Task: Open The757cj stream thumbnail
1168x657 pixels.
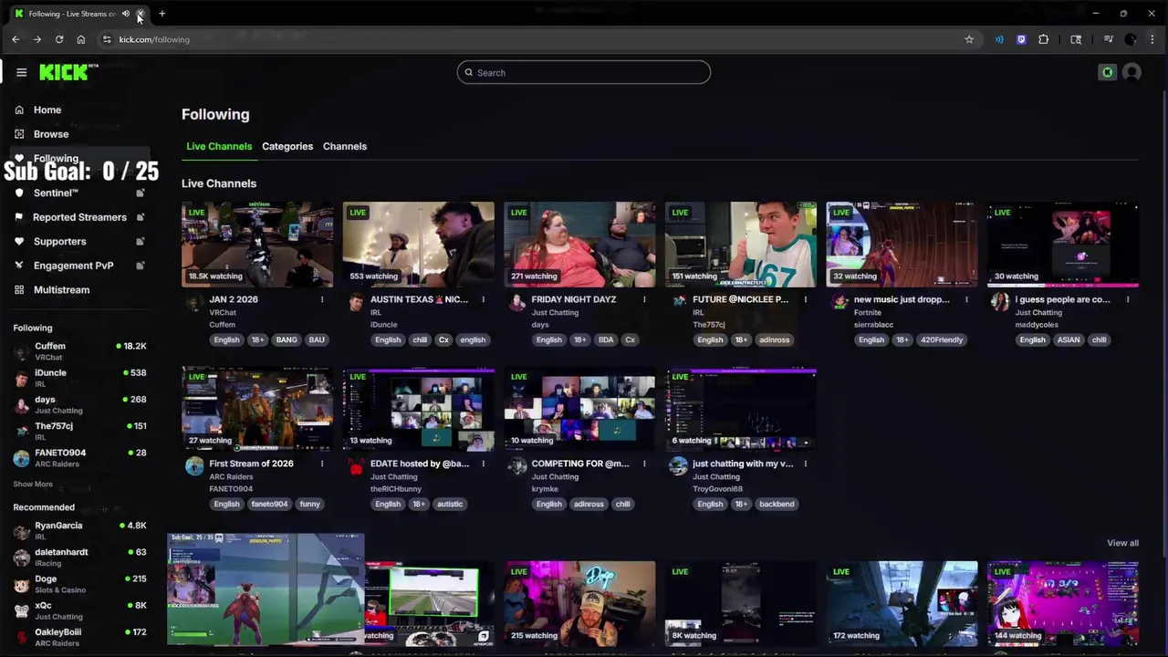Action: point(741,245)
